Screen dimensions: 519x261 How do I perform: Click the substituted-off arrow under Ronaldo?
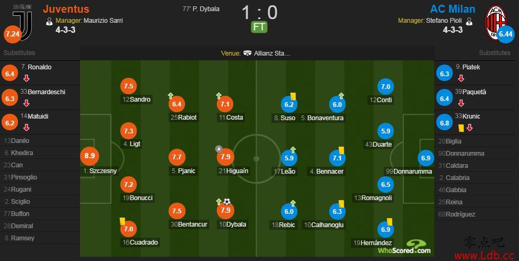click(x=27, y=78)
